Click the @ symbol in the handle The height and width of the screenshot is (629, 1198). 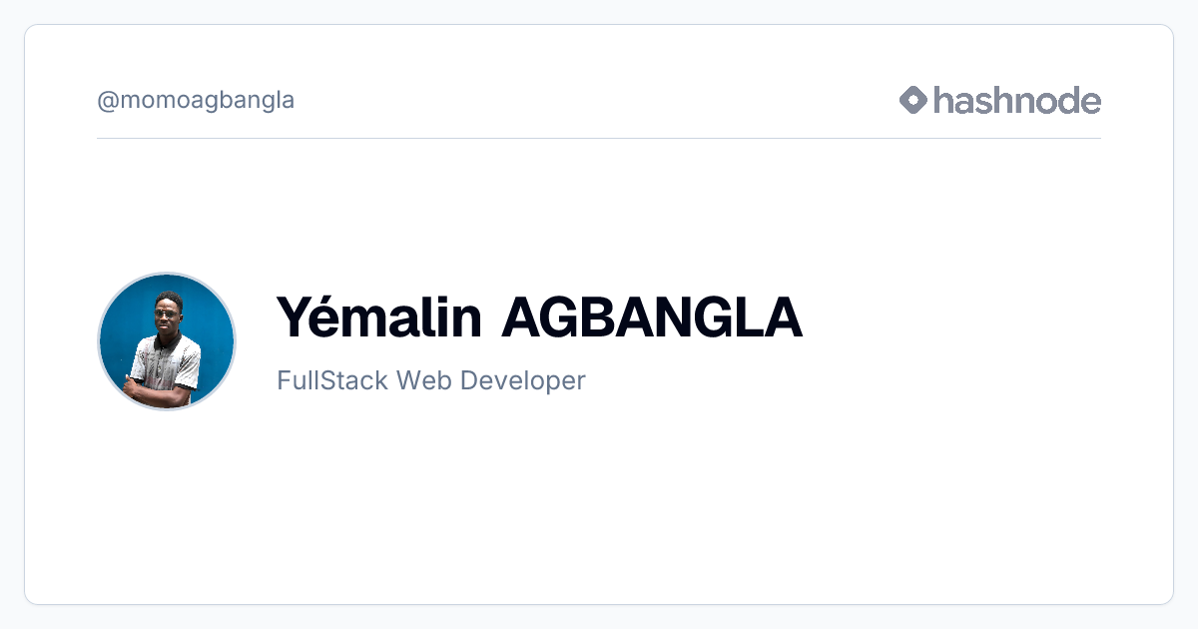click(x=107, y=101)
